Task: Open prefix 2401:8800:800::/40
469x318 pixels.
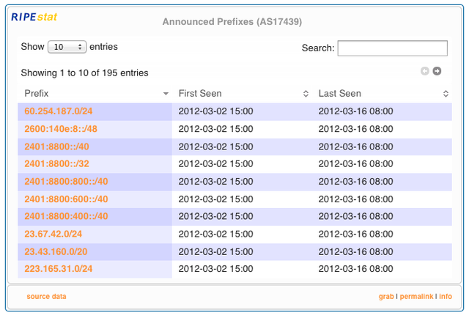Action: [x=66, y=181]
